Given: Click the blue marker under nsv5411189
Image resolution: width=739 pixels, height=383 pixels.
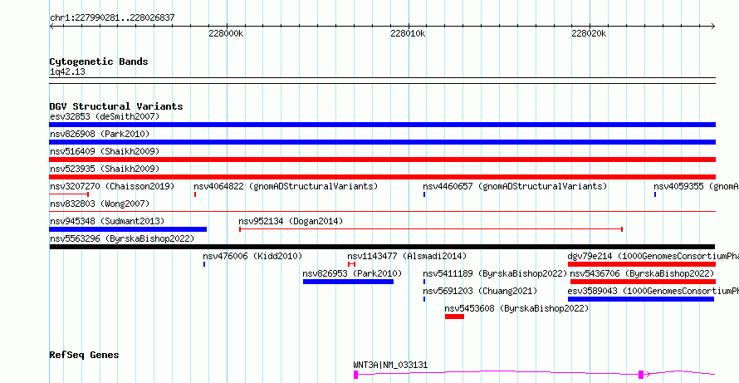Looking at the screenshot, I should 424,282.
